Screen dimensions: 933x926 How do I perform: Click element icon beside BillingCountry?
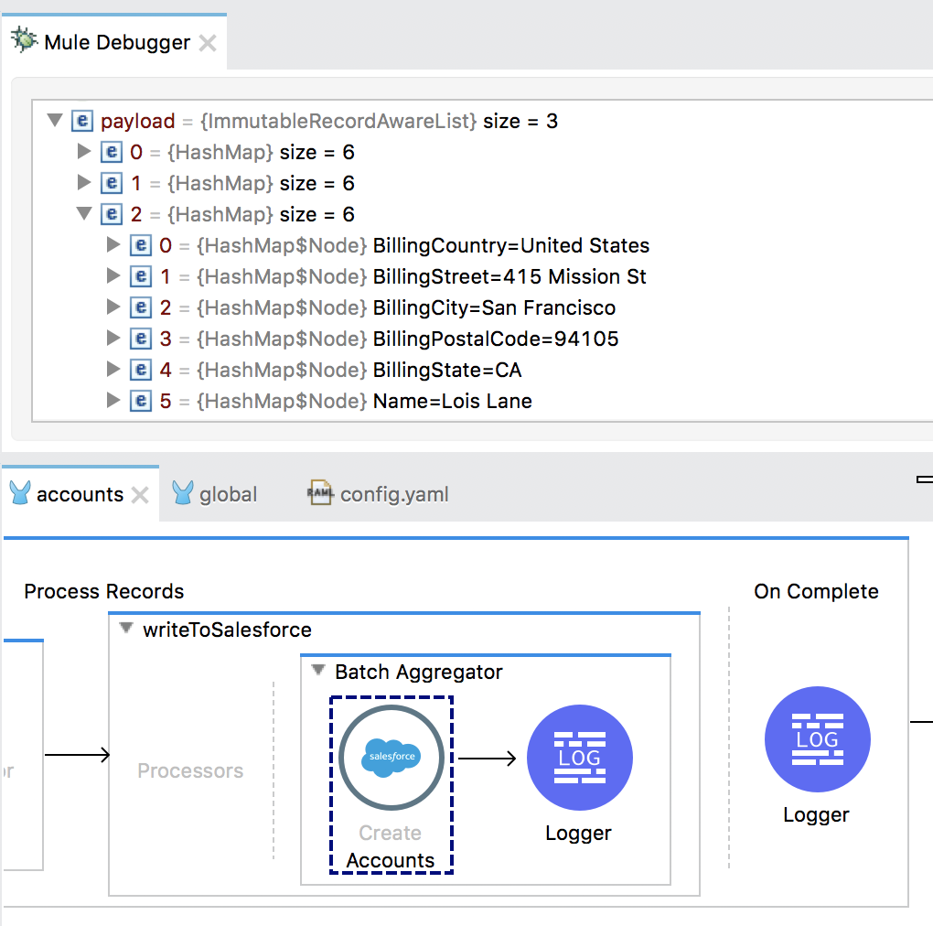pyautogui.click(x=141, y=245)
